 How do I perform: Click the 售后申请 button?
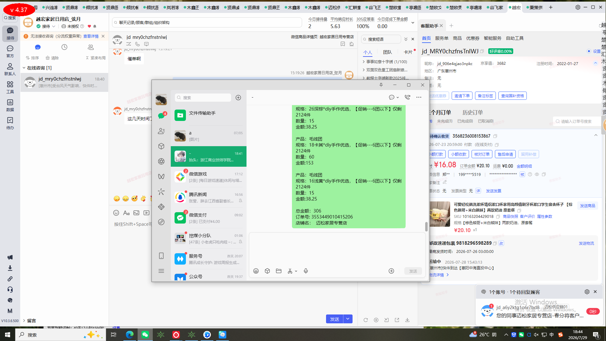coord(505,154)
